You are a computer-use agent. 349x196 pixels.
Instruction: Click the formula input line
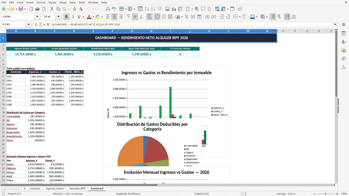pos(191,25)
